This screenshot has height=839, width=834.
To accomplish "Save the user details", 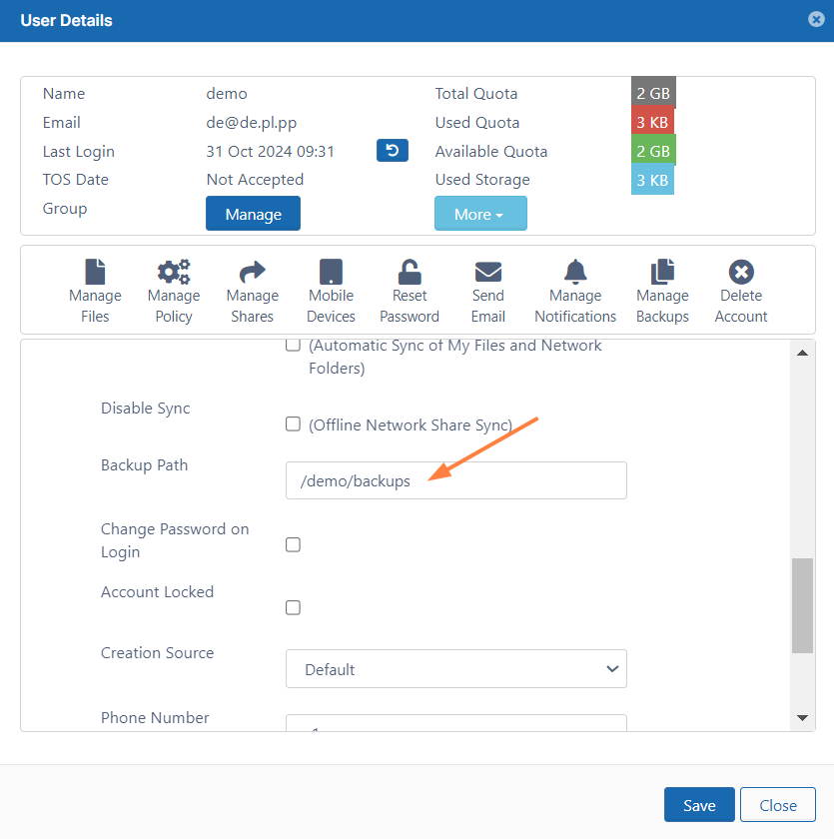I will 699,805.
